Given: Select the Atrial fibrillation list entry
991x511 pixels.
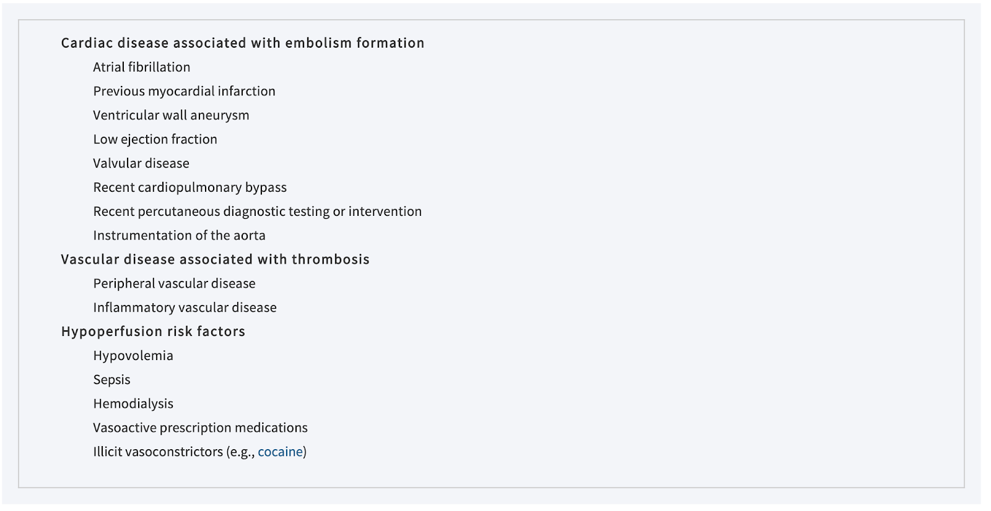Looking at the screenshot, I should 142,67.
